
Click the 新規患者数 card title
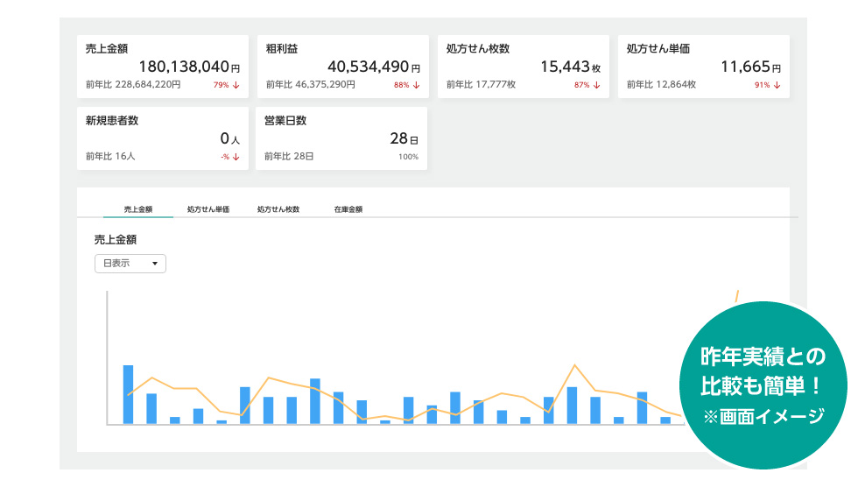coord(112,121)
